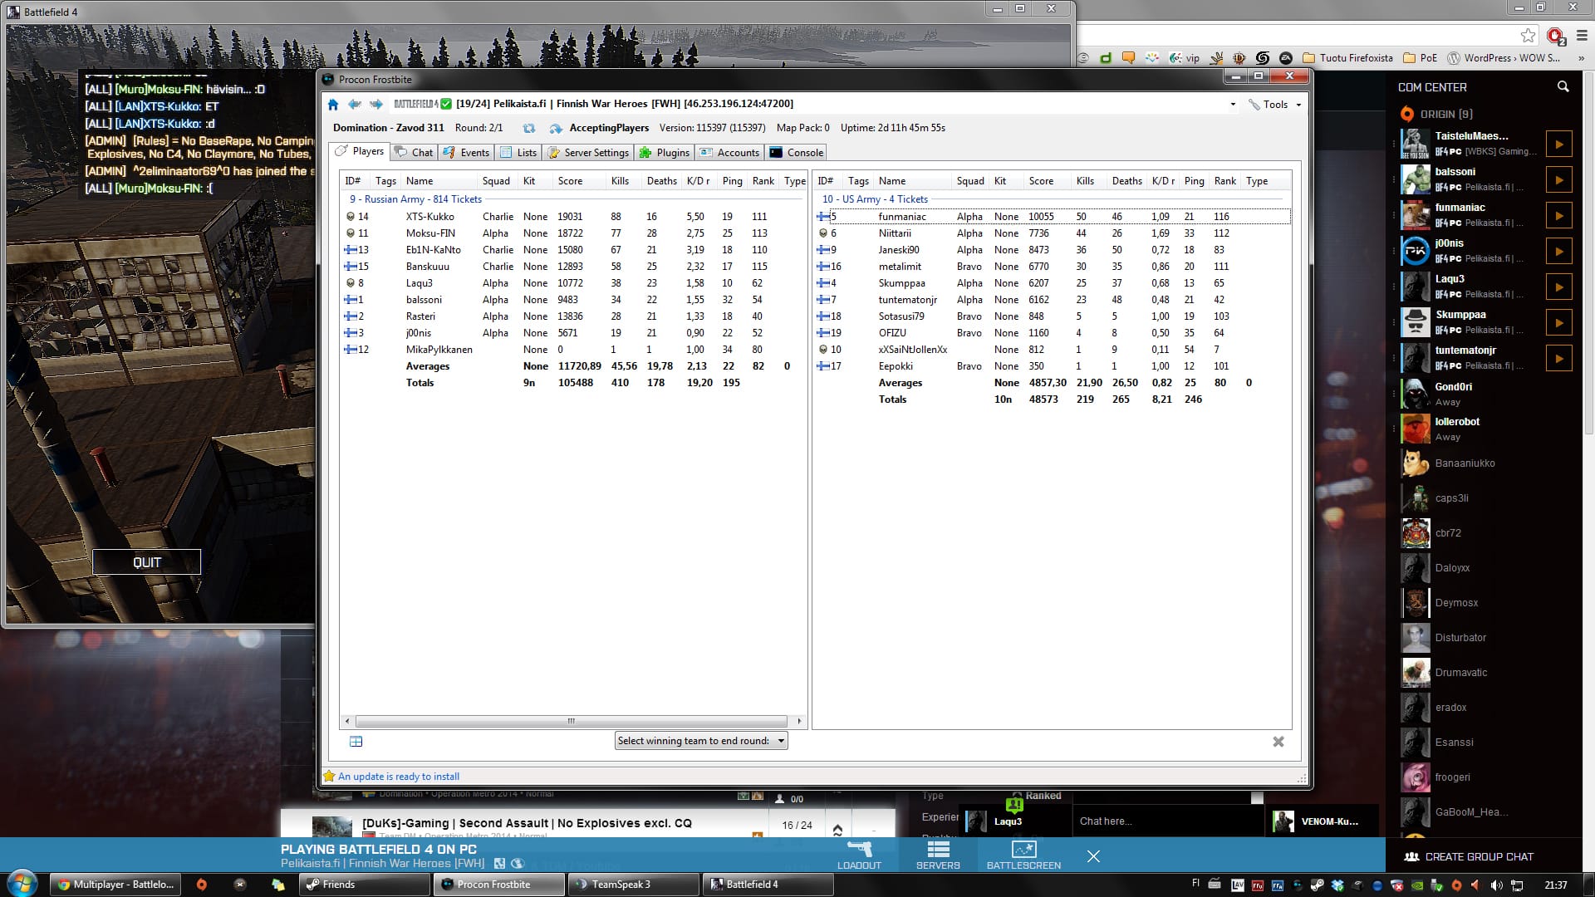1595x897 pixels.
Task: Close the playing Battlefield 4 bar with X
Action: [1093, 855]
